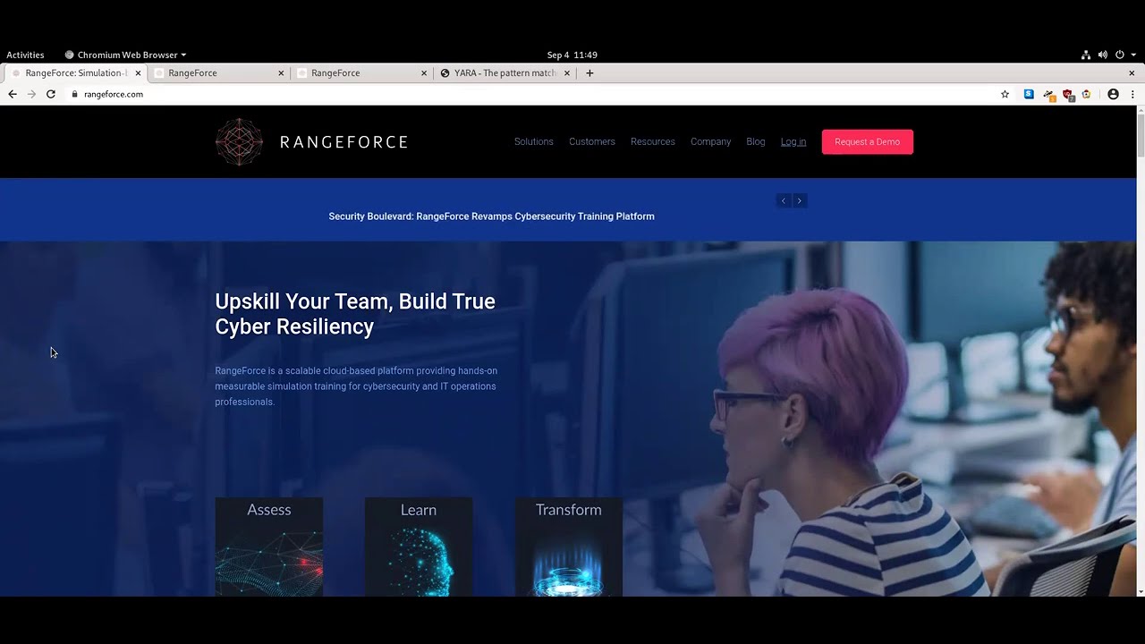1145x644 pixels.
Task: Open the Chromium Web Browser app menu
Action: (125, 55)
